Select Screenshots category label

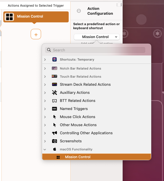click(71, 141)
